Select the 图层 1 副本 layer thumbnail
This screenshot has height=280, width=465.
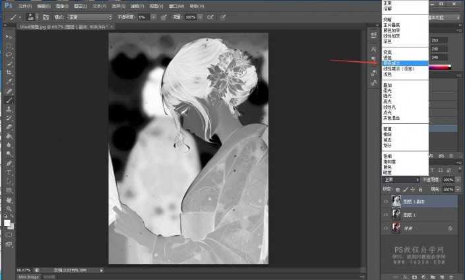(397, 202)
